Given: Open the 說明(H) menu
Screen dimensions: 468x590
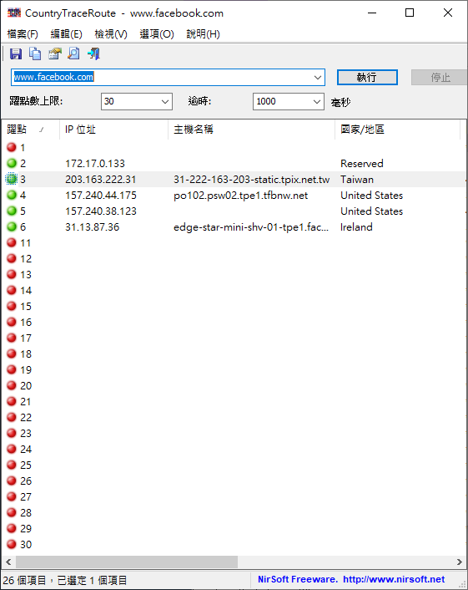Looking at the screenshot, I should 204,34.
